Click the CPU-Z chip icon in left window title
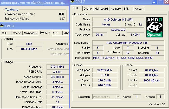 pyautogui.click(x=2, y=26)
